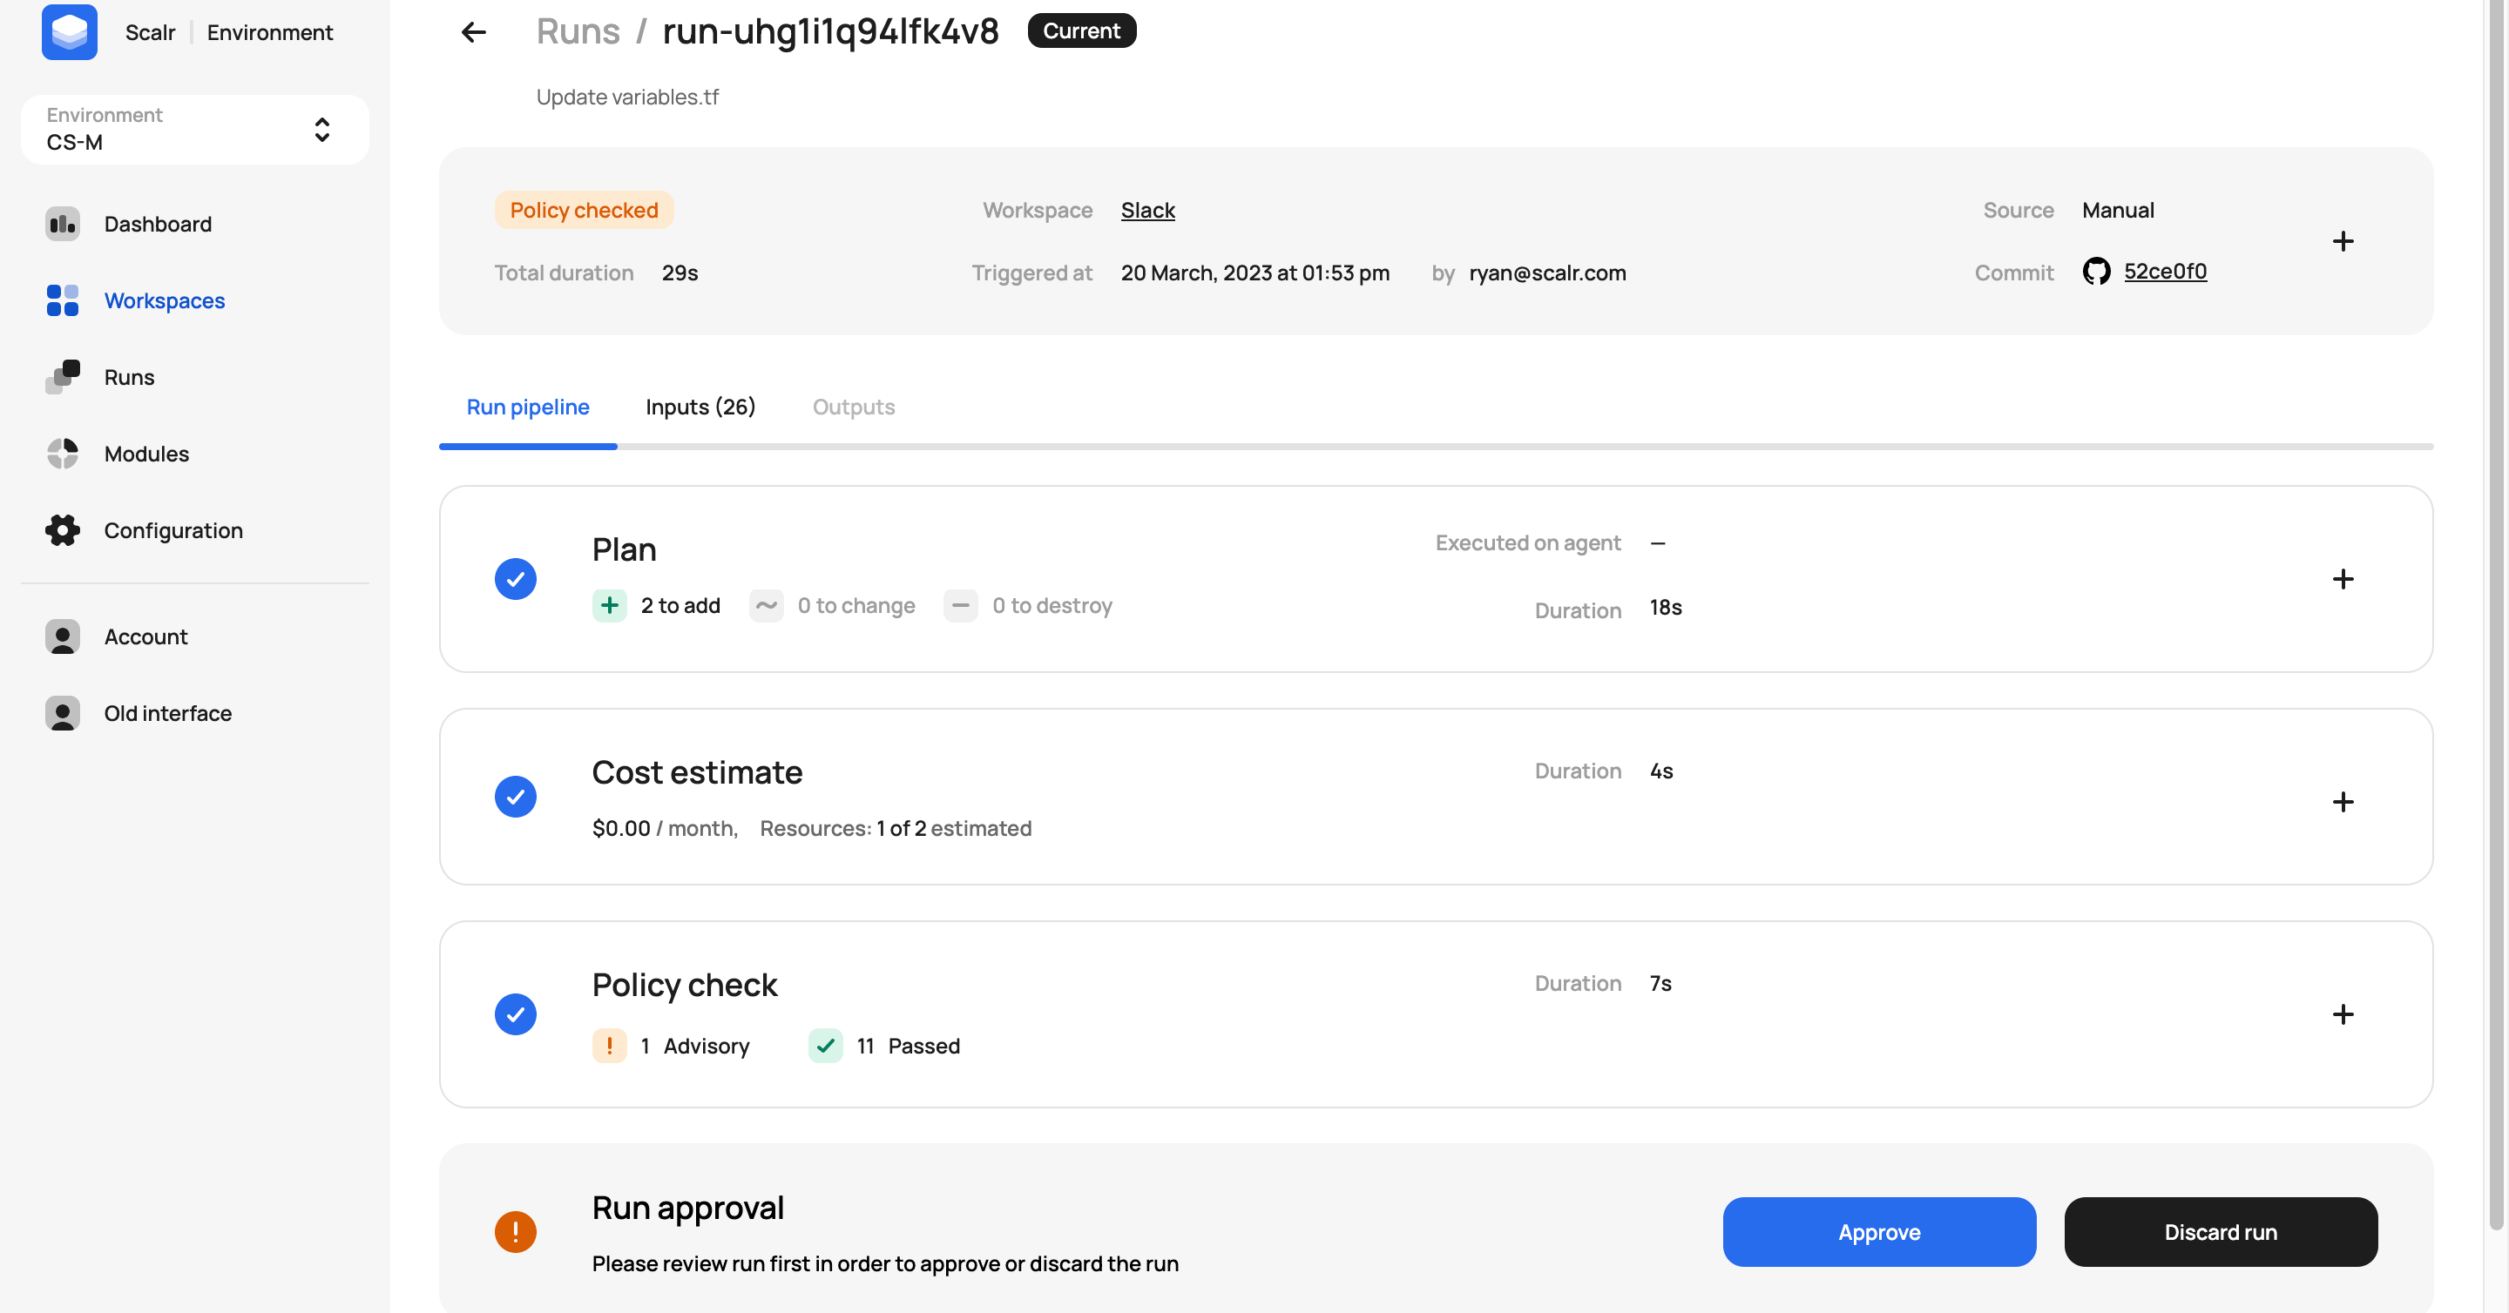2509x1313 pixels.
Task: Click the Account avatar icon
Action: (63, 636)
